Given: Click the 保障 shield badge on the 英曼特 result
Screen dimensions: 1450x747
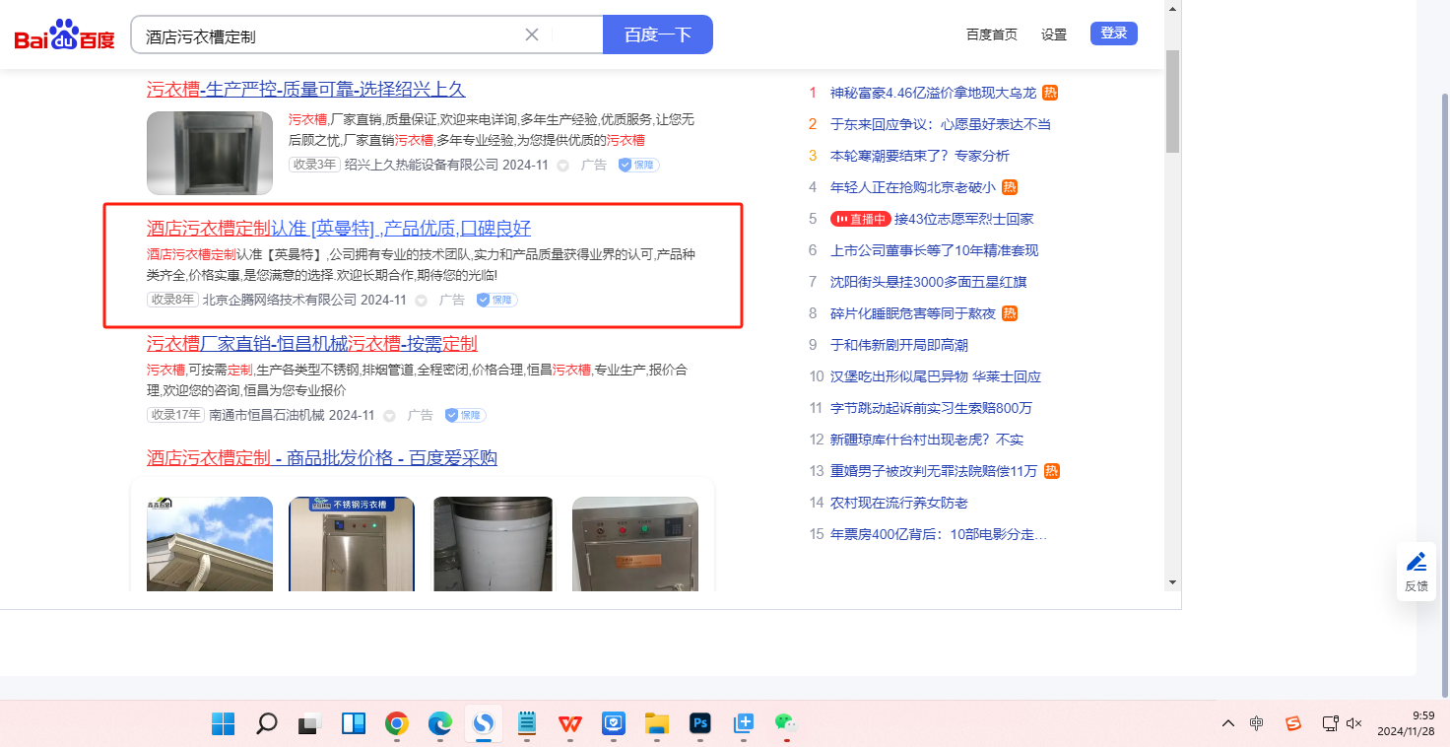Looking at the screenshot, I should click(x=496, y=300).
